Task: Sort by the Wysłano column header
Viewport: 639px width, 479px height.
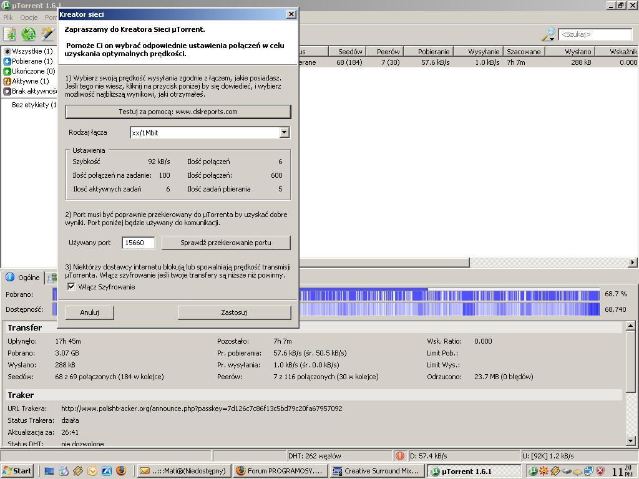Action: pyautogui.click(x=570, y=52)
